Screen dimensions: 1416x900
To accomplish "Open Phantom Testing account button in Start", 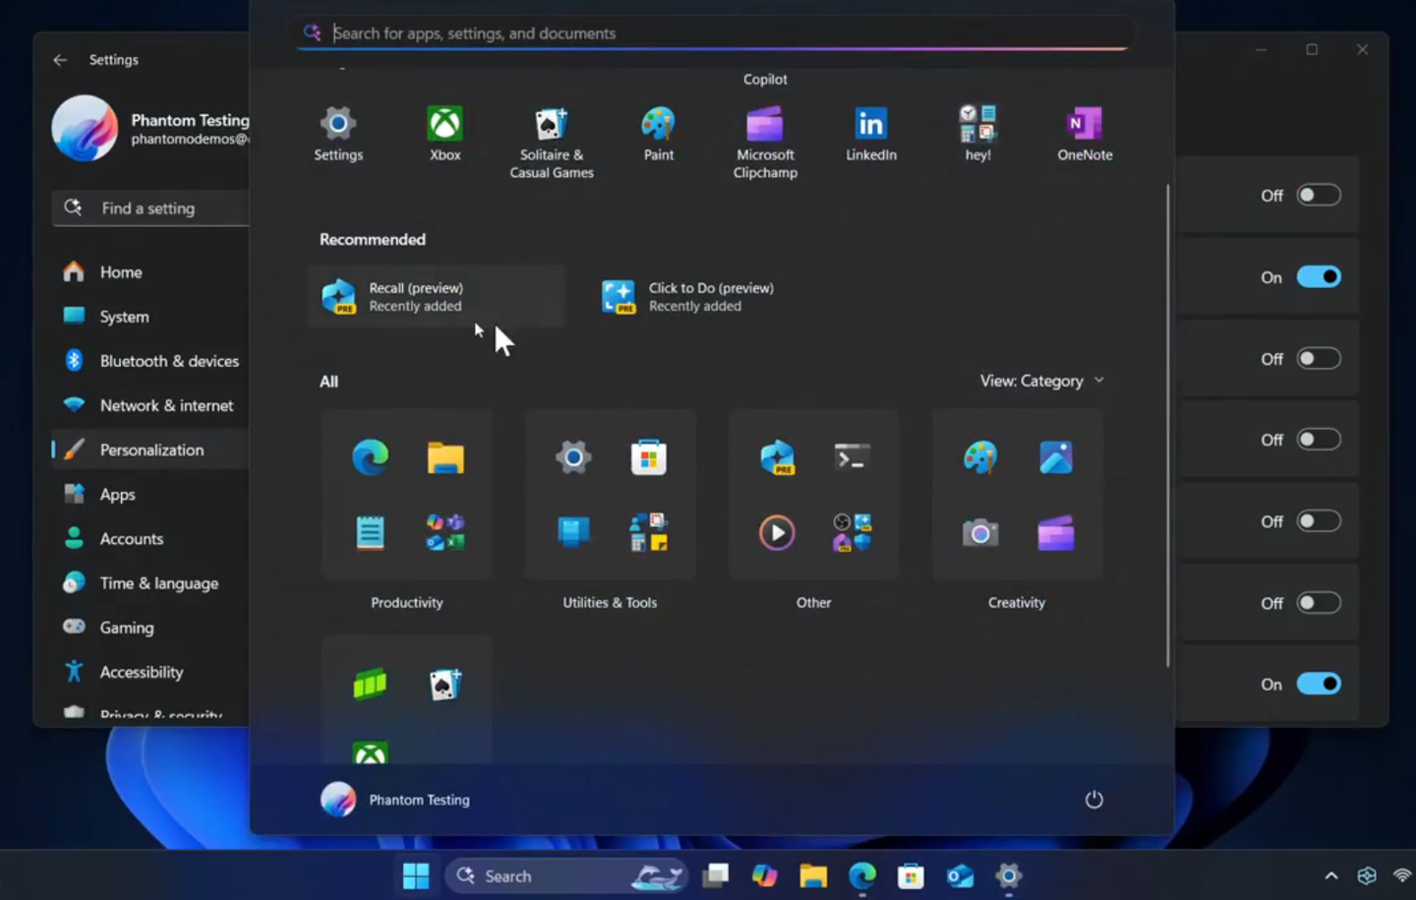I will coord(395,800).
